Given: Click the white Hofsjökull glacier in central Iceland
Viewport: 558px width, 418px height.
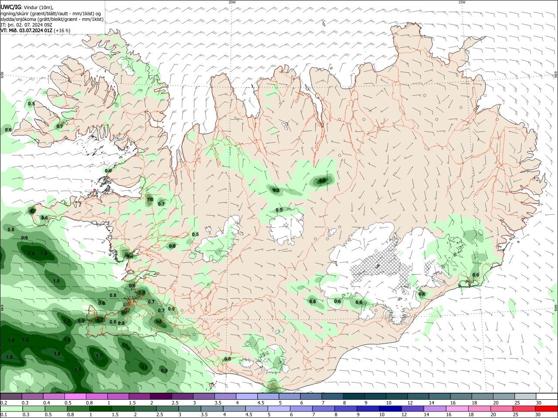Looking at the screenshot, I should (x=286, y=229).
